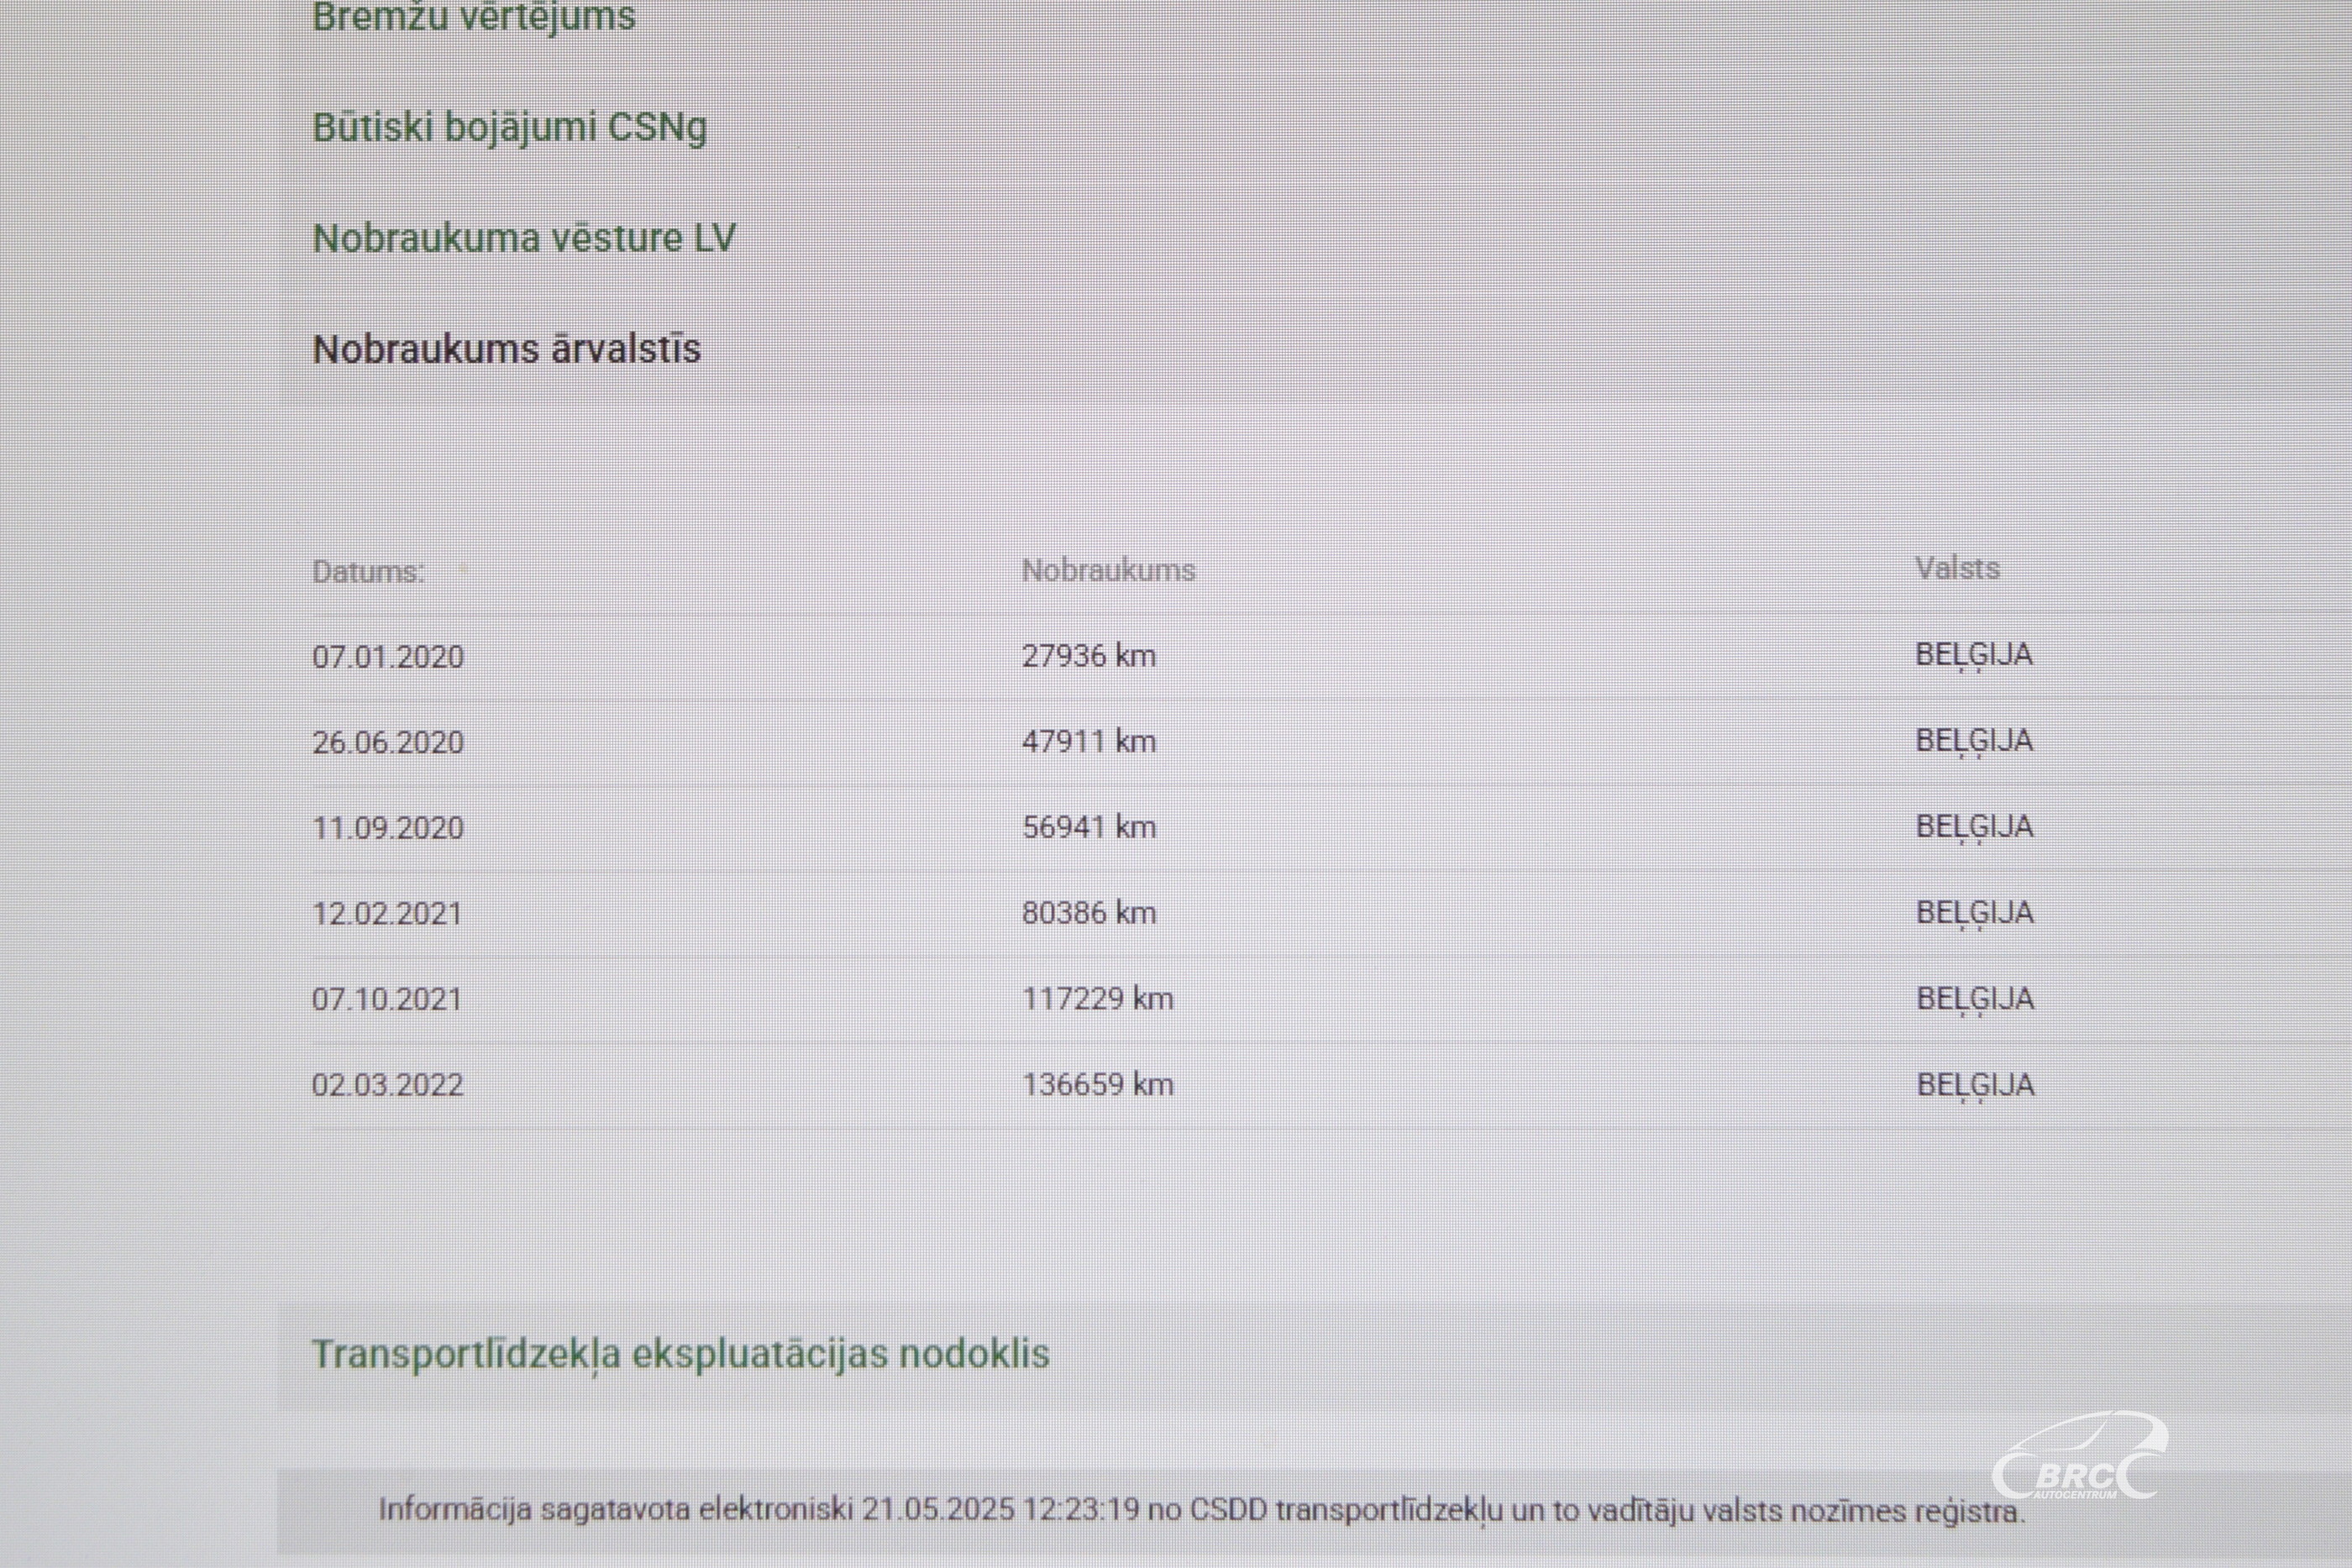The image size is (2352, 1568).
Task: Click the 80386 km mileage value
Action: 1089,913
